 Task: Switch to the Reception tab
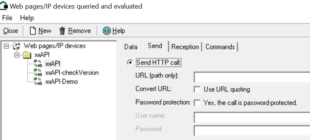(x=185, y=47)
